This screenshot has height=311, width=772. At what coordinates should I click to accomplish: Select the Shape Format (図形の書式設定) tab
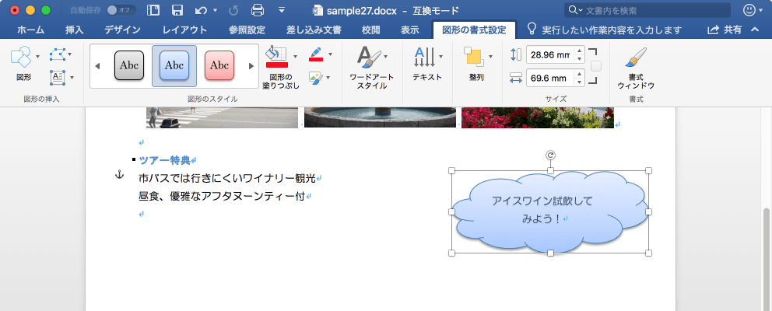(x=474, y=30)
